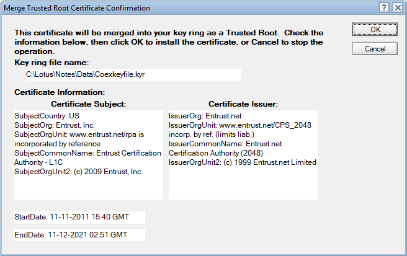Click the Key ring file name label
Viewport: 407px width, 256px height.
[x=51, y=63]
